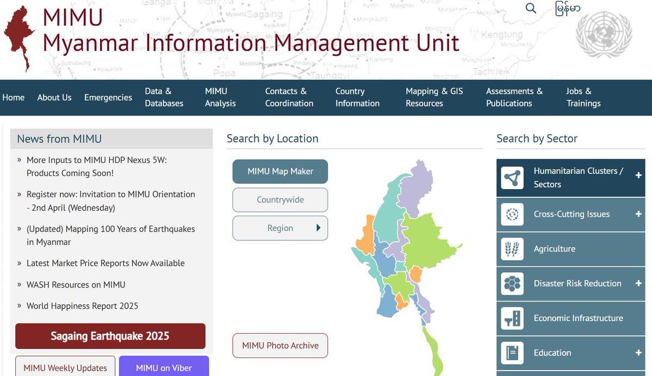Open the Region dropdown arrow
Screen dimensions: 652x376
[319, 228]
